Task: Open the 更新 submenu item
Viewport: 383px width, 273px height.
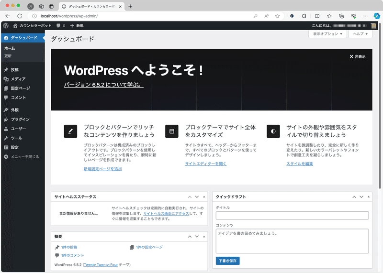Action: coord(8,56)
